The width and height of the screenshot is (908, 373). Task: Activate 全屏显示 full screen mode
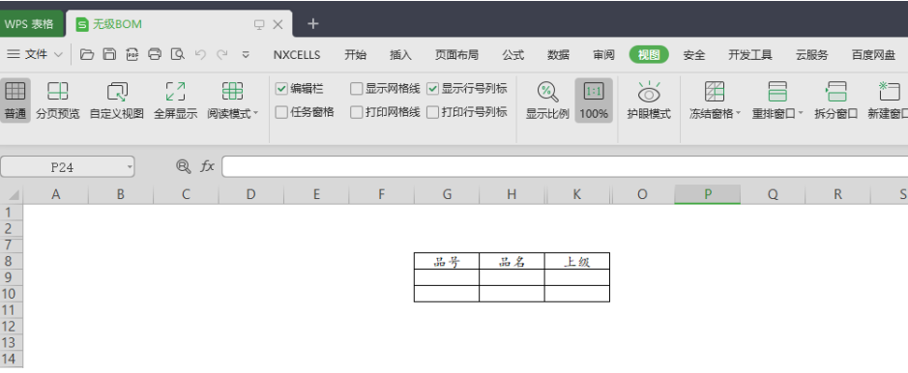coord(175,100)
